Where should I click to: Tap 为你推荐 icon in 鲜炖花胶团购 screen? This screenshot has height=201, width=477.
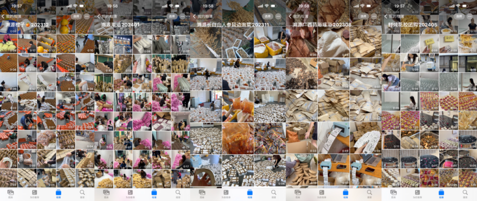[x=416, y=193]
